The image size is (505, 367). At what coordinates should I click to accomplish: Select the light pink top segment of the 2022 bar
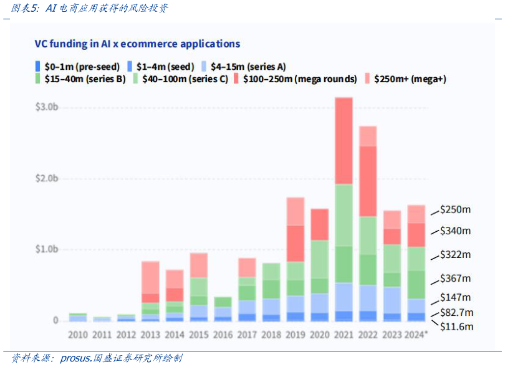click(368, 136)
